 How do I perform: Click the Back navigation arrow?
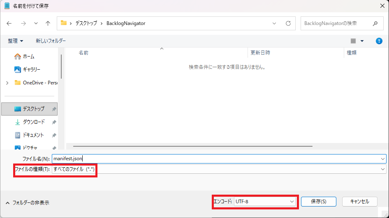click(x=9, y=23)
